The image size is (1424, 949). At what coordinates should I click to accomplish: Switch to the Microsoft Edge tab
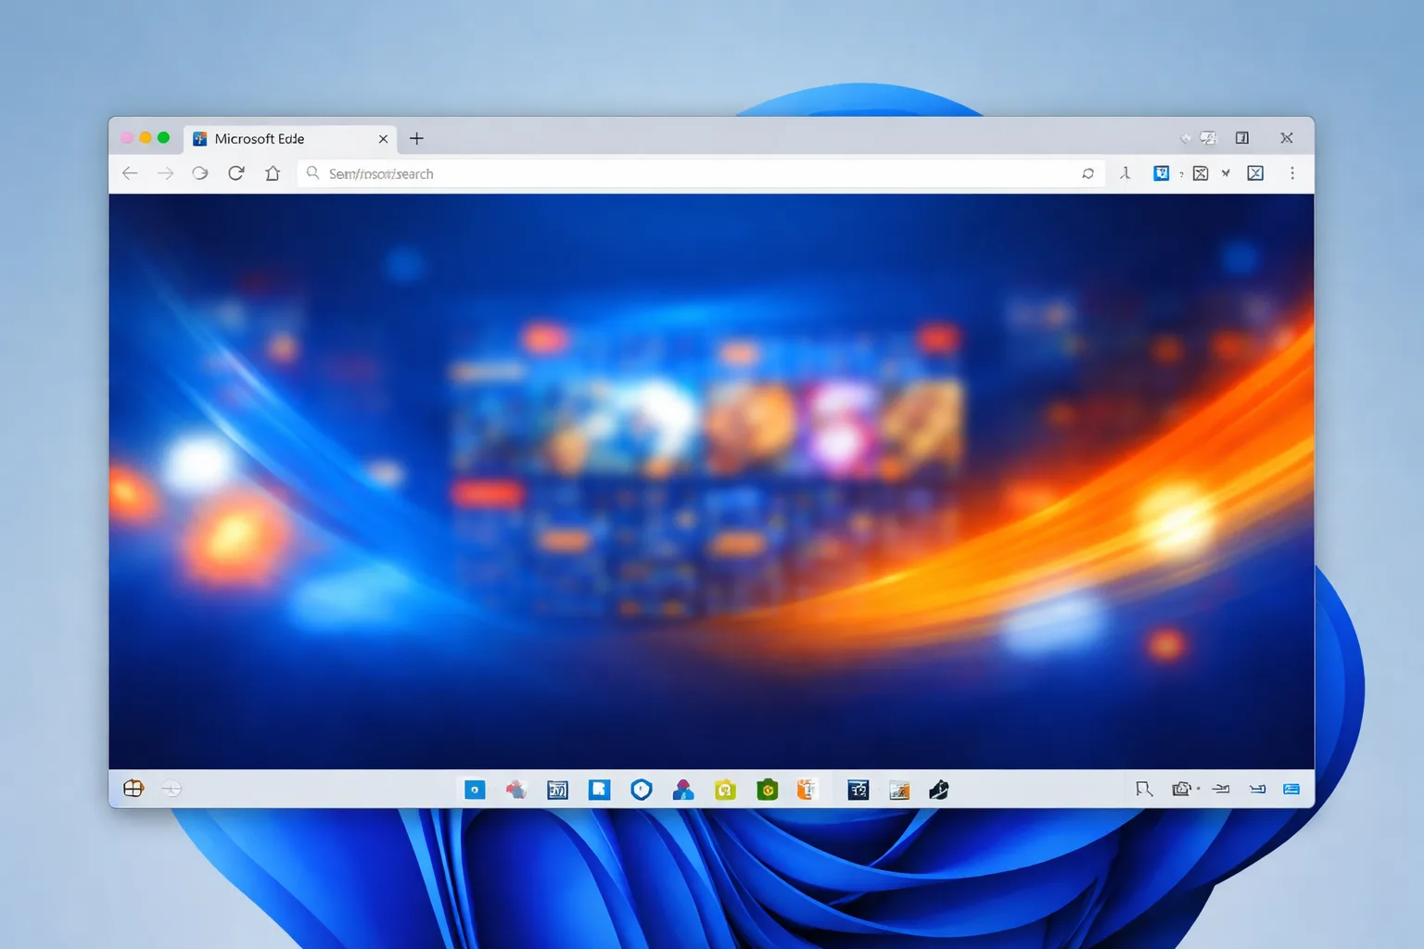(290, 139)
